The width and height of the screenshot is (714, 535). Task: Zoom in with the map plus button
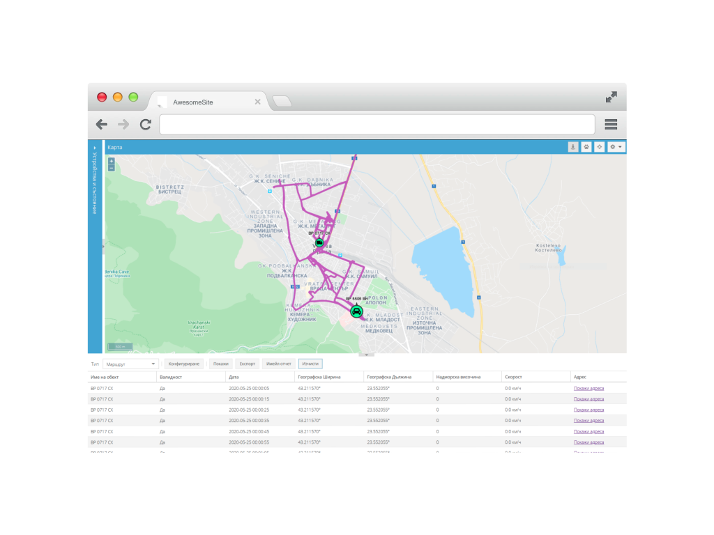111,161
